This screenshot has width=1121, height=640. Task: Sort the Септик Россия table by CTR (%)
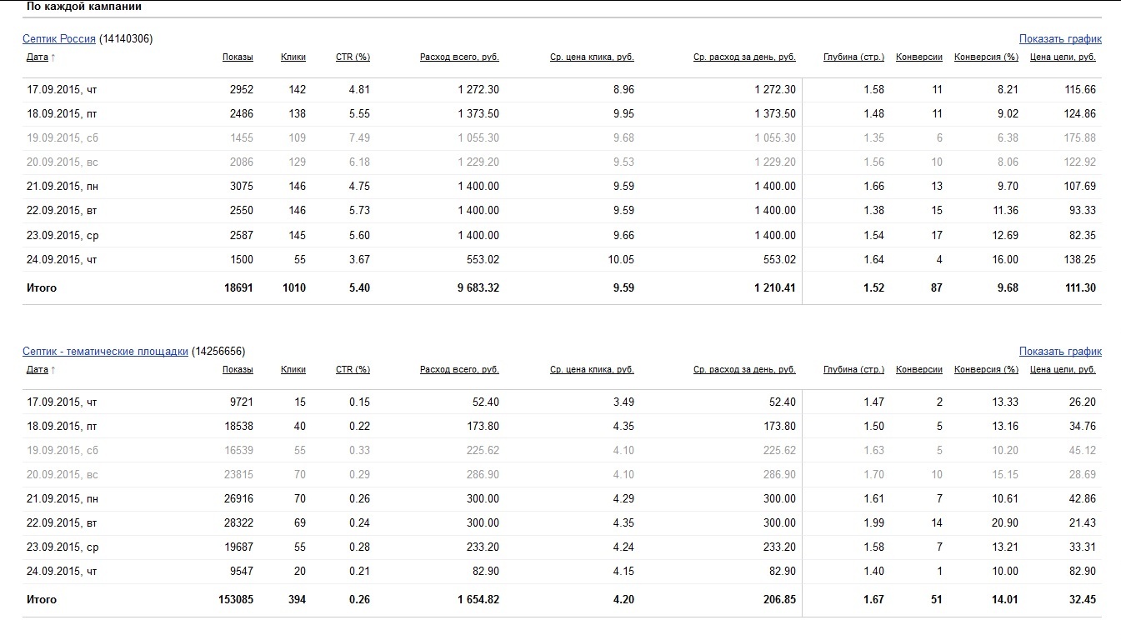(x=353, y=57)
